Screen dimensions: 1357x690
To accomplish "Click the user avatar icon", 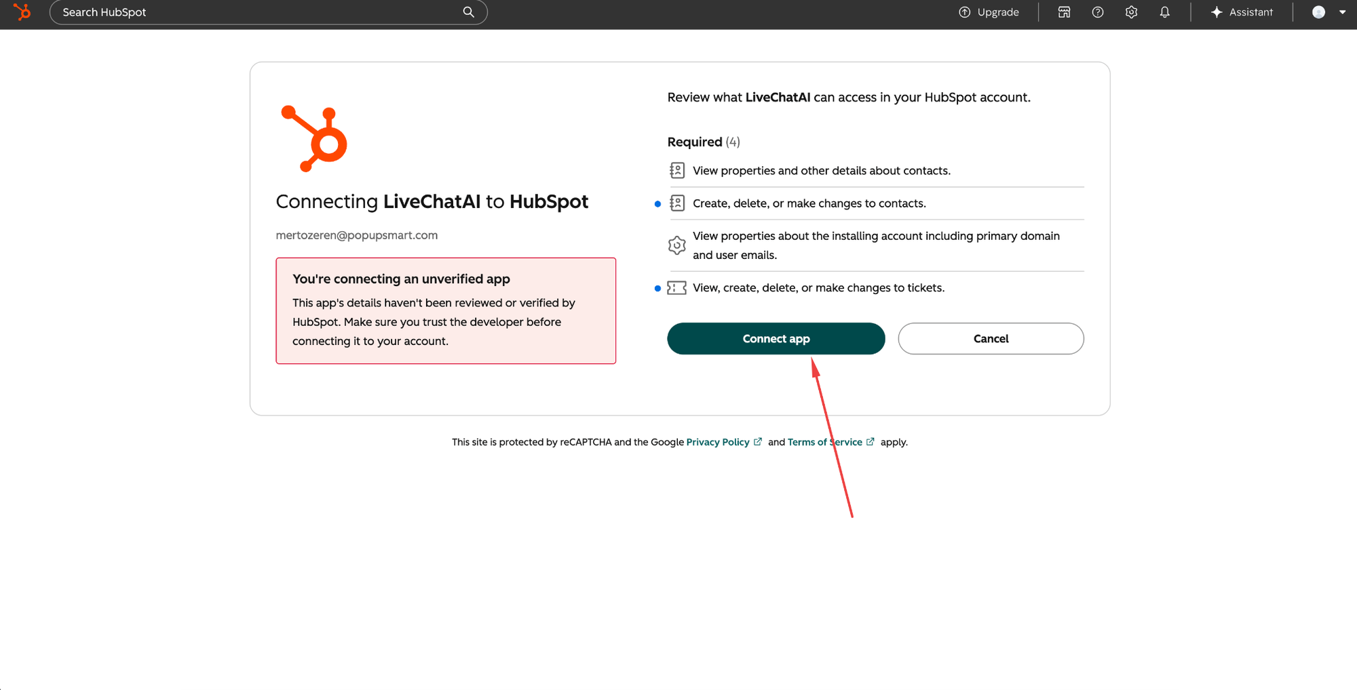I will [1318, 12].
